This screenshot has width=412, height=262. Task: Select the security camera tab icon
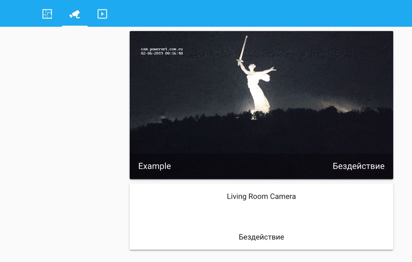(75, 14)
